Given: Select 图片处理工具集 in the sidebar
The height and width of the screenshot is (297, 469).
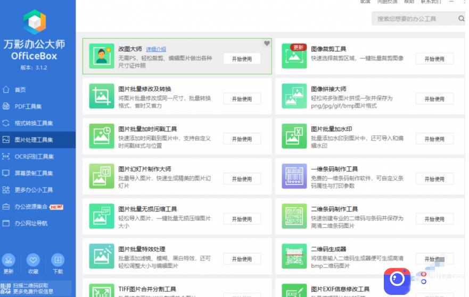Looking at the screenshot, I should [x=38, y=140].
